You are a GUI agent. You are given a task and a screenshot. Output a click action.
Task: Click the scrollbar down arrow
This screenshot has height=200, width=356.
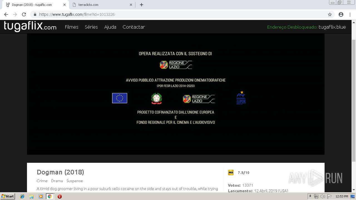[x=354, y=190]
